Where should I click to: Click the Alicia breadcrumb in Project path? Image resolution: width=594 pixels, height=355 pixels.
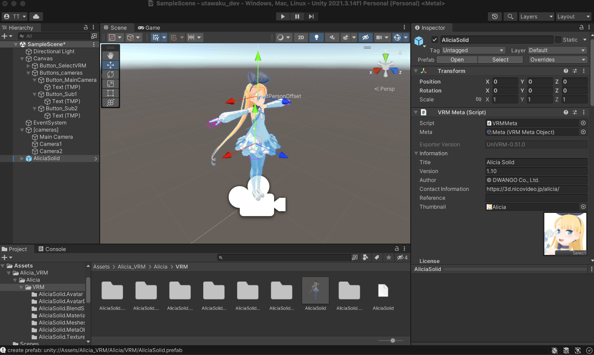160,266
